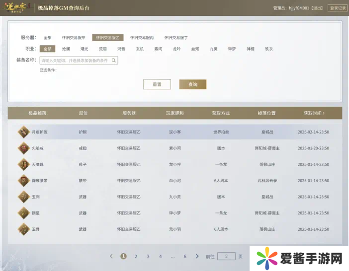Click timestamp 2025-02-14-23:50
The height and width of the screenshot is (271, 349).
[313, 132]
